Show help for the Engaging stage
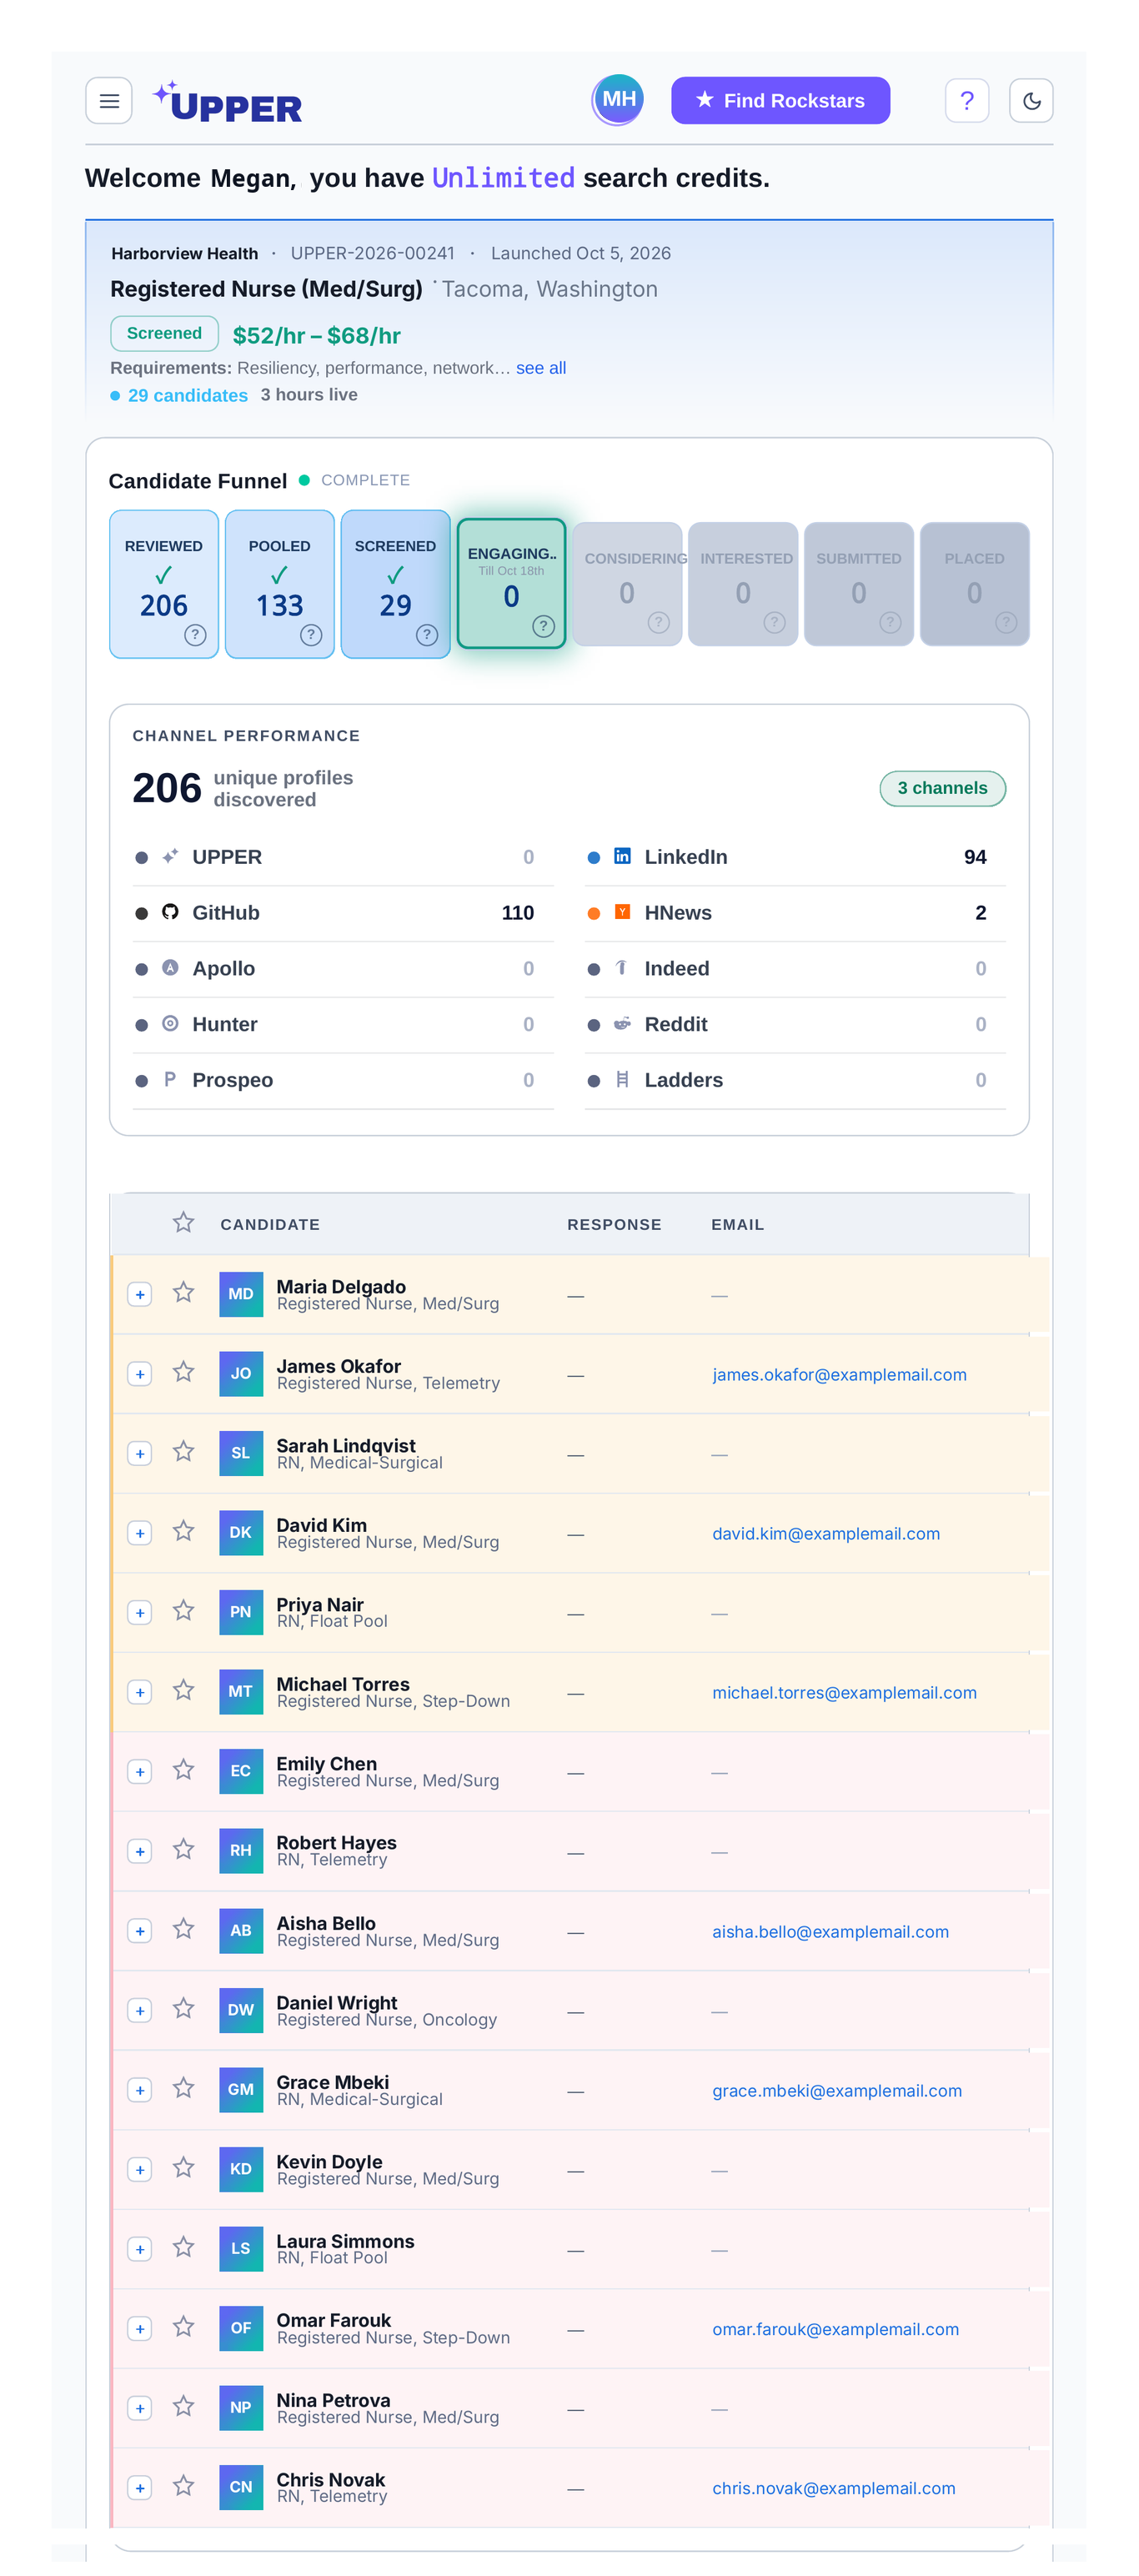Screen dimensions: 1139x2576 (543, 626)
